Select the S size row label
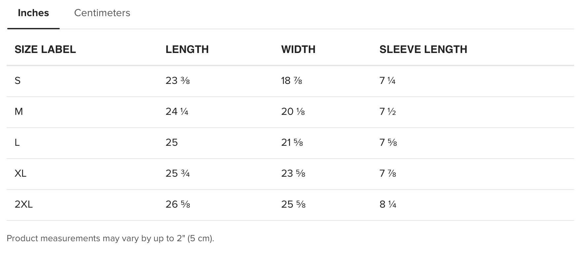Image resolution: width=584 pixels, height=256 pixels. [17, 81]
